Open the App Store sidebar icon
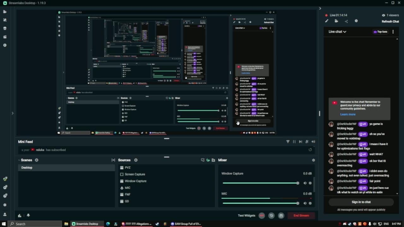404x227 pixels. tap(5, 28)
